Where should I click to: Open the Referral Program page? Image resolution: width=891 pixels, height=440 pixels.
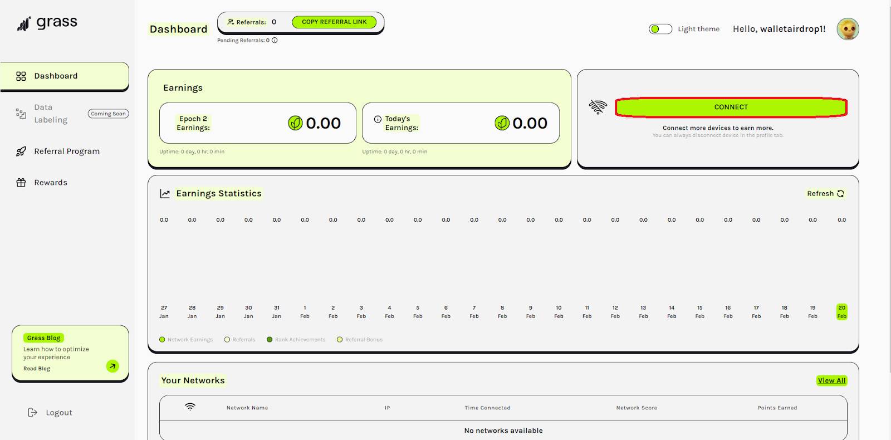click(67, 151)
